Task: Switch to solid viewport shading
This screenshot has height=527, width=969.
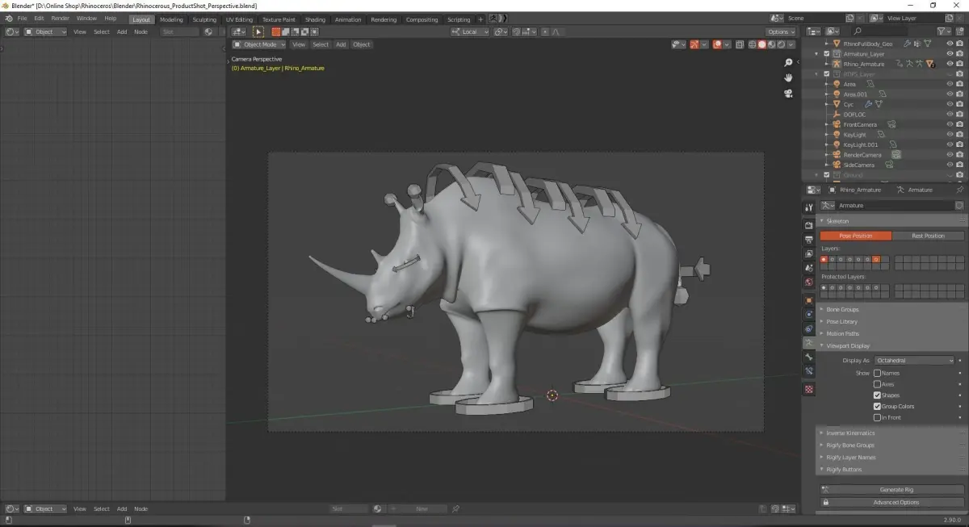Action: click(761, 44)
